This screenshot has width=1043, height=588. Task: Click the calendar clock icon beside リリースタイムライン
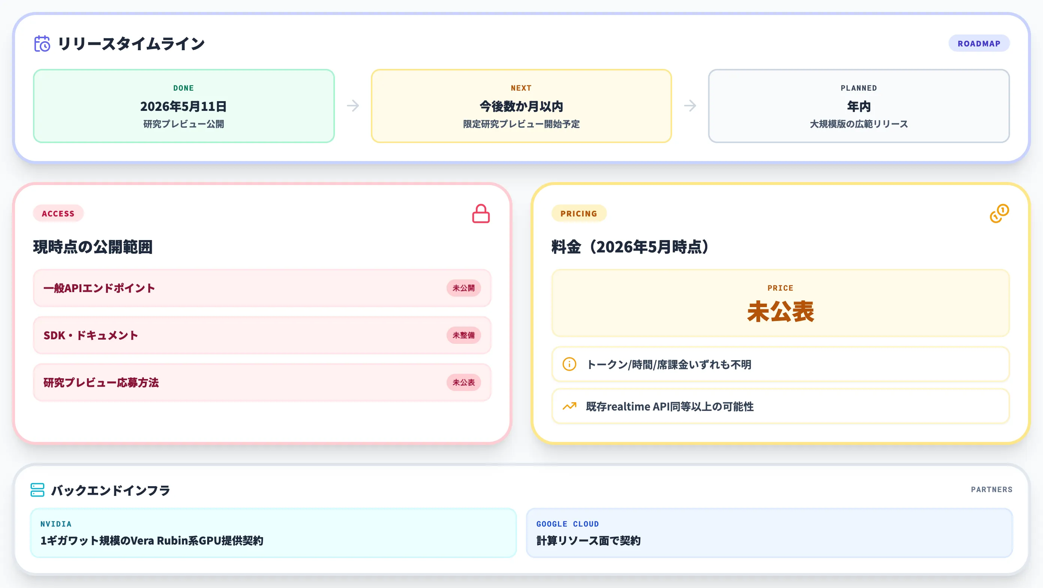[42, 44]
